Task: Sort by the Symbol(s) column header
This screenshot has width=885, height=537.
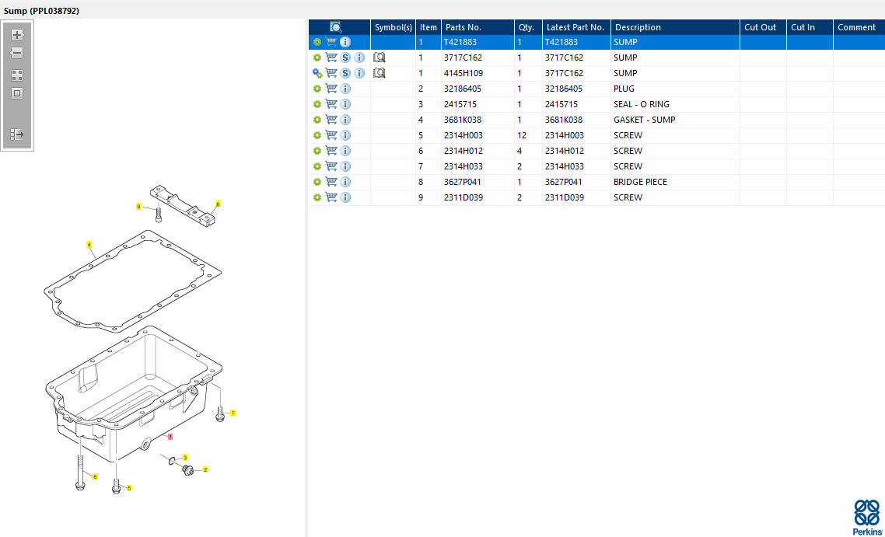Action: coord(394,27)
